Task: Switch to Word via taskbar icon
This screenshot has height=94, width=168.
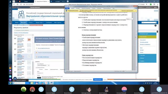Action: [x=51, y=83]
